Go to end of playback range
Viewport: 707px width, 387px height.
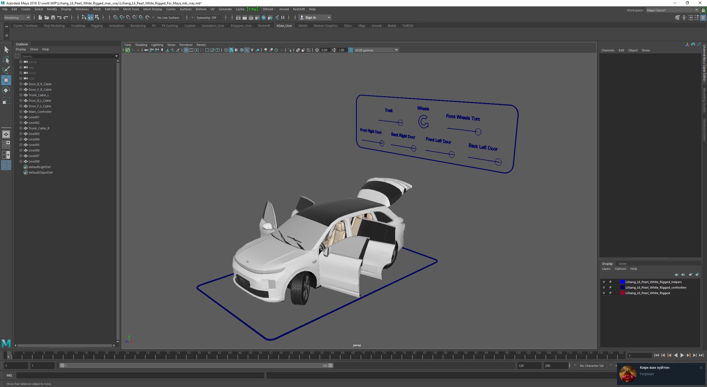(x=701, y=355)
